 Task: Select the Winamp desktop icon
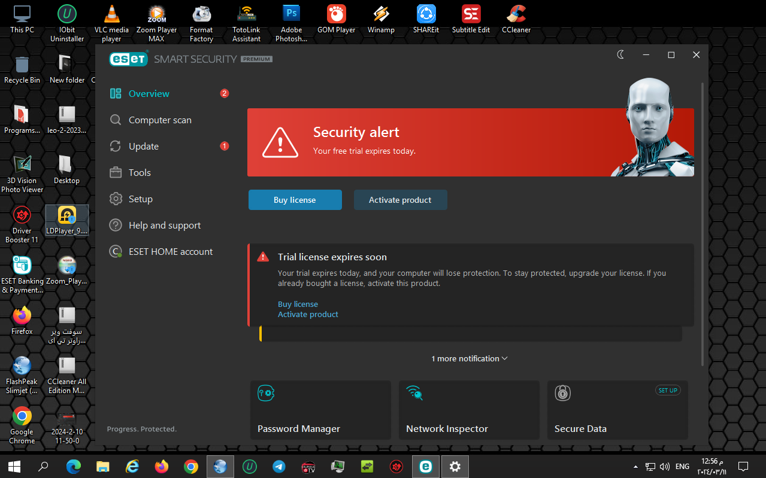(381, 19)
